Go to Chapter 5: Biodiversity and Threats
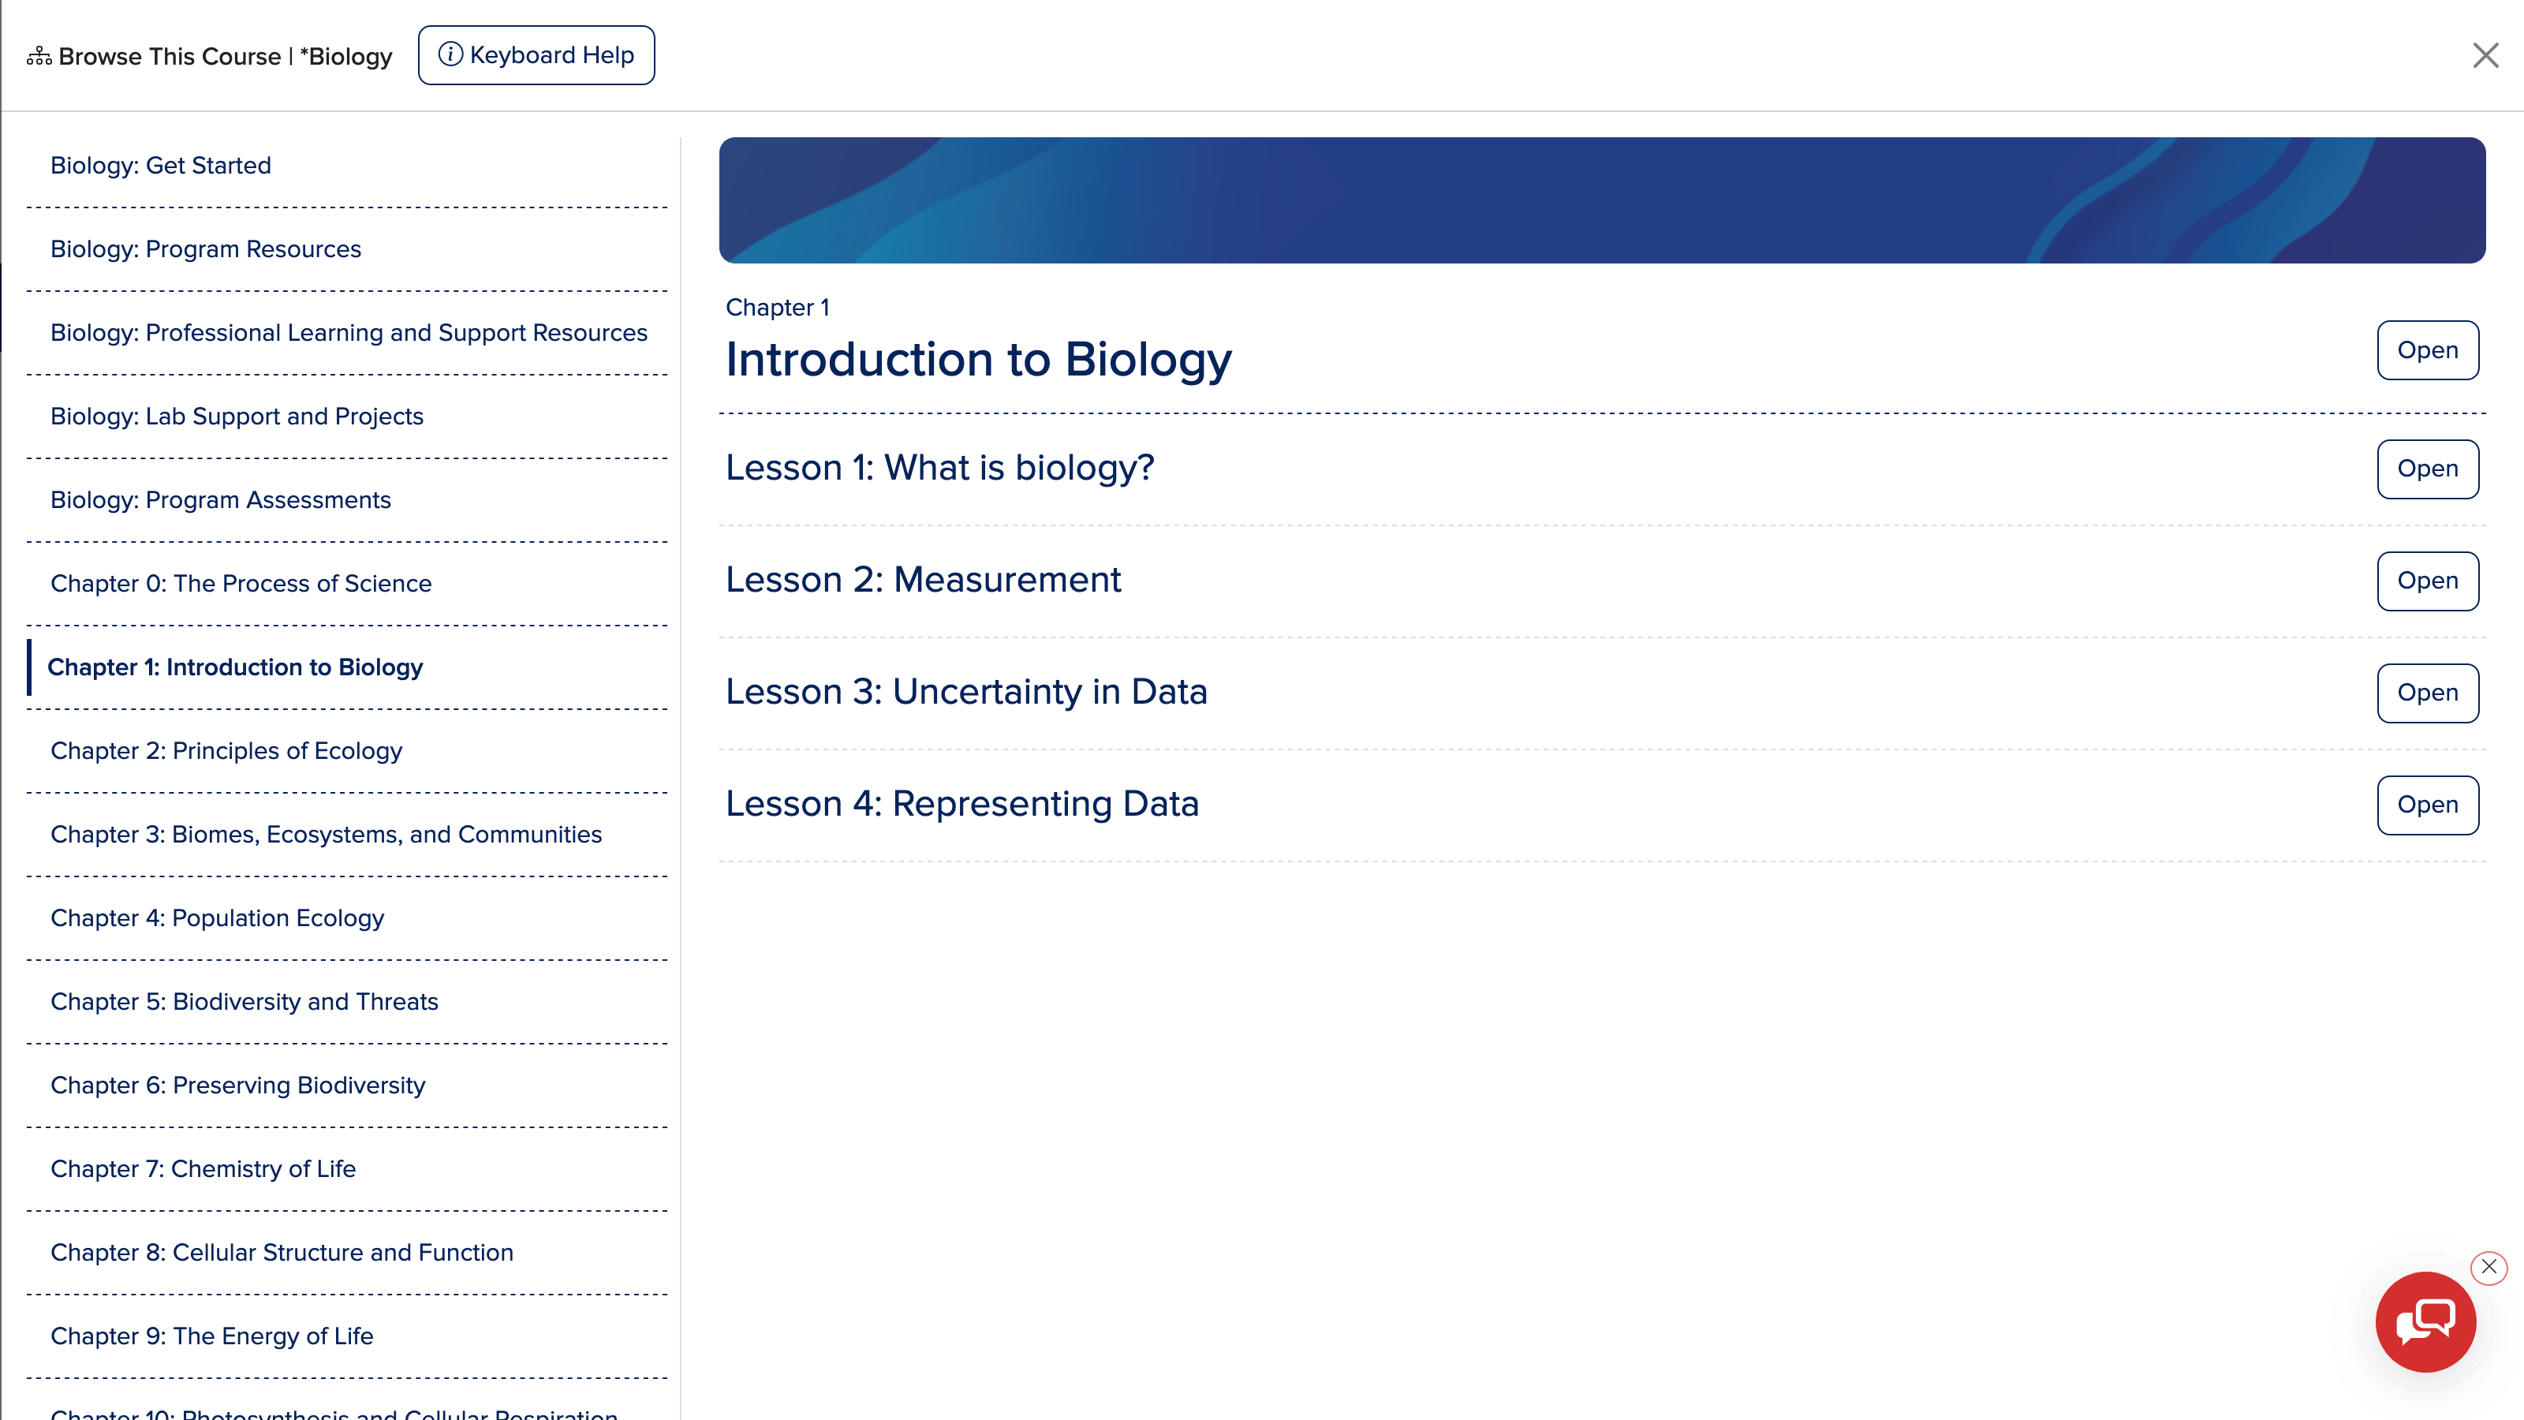The height and width of the screenshot is (1420, 2524). coord(244,1002)
